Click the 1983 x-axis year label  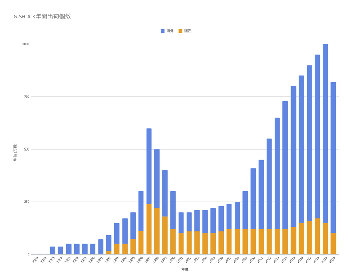coord(36,260)
